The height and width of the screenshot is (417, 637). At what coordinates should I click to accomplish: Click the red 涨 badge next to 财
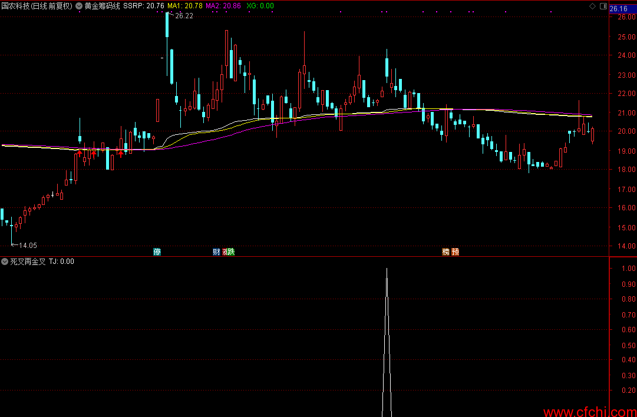(x=224, y=251)
